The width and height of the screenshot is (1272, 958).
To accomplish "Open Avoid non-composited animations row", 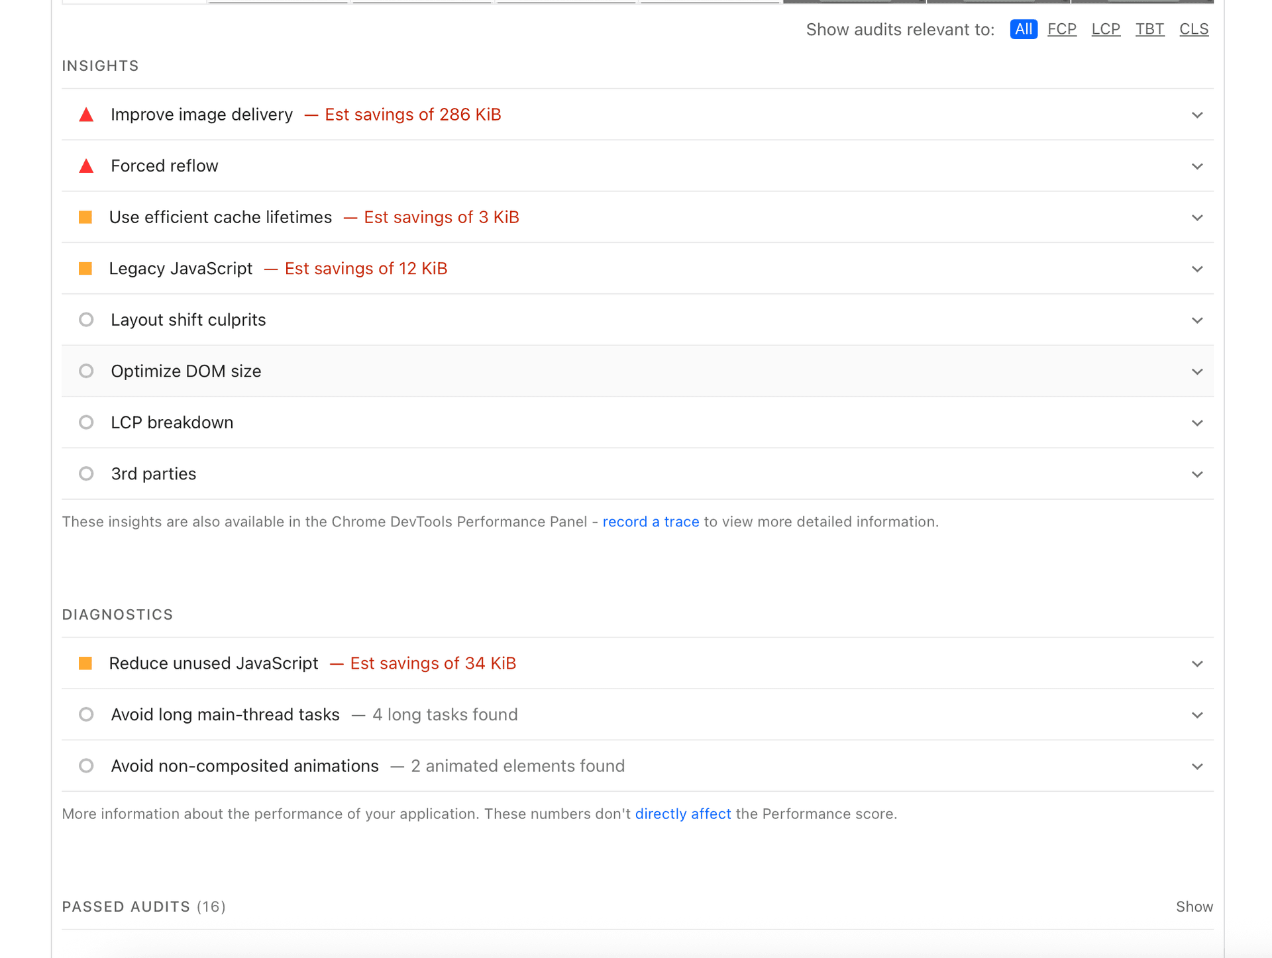I will tap(244, 766).
